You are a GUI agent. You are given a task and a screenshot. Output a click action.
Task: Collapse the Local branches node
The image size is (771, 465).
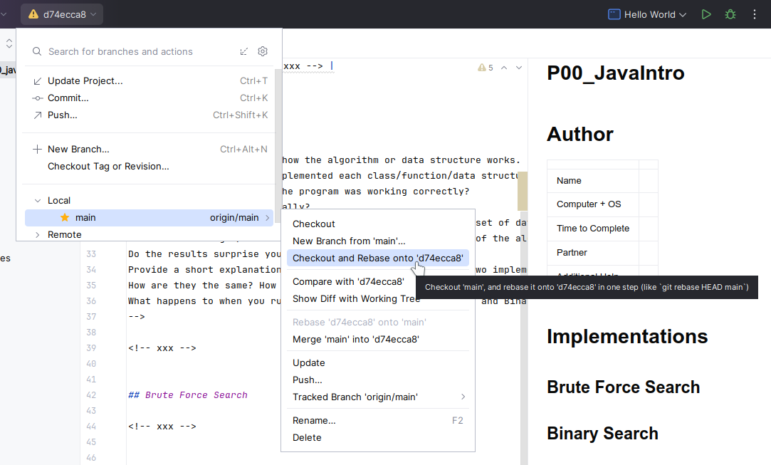tap(38, 201)
